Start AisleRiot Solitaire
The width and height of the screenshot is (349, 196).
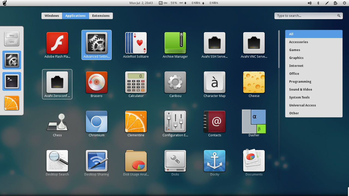(x=136, y=45)
